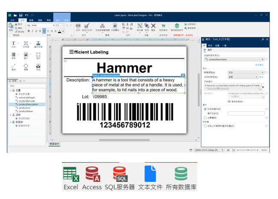Enable the 必需值 checkbox
This screenshot has height=199, width=278.
click(205, 117)
